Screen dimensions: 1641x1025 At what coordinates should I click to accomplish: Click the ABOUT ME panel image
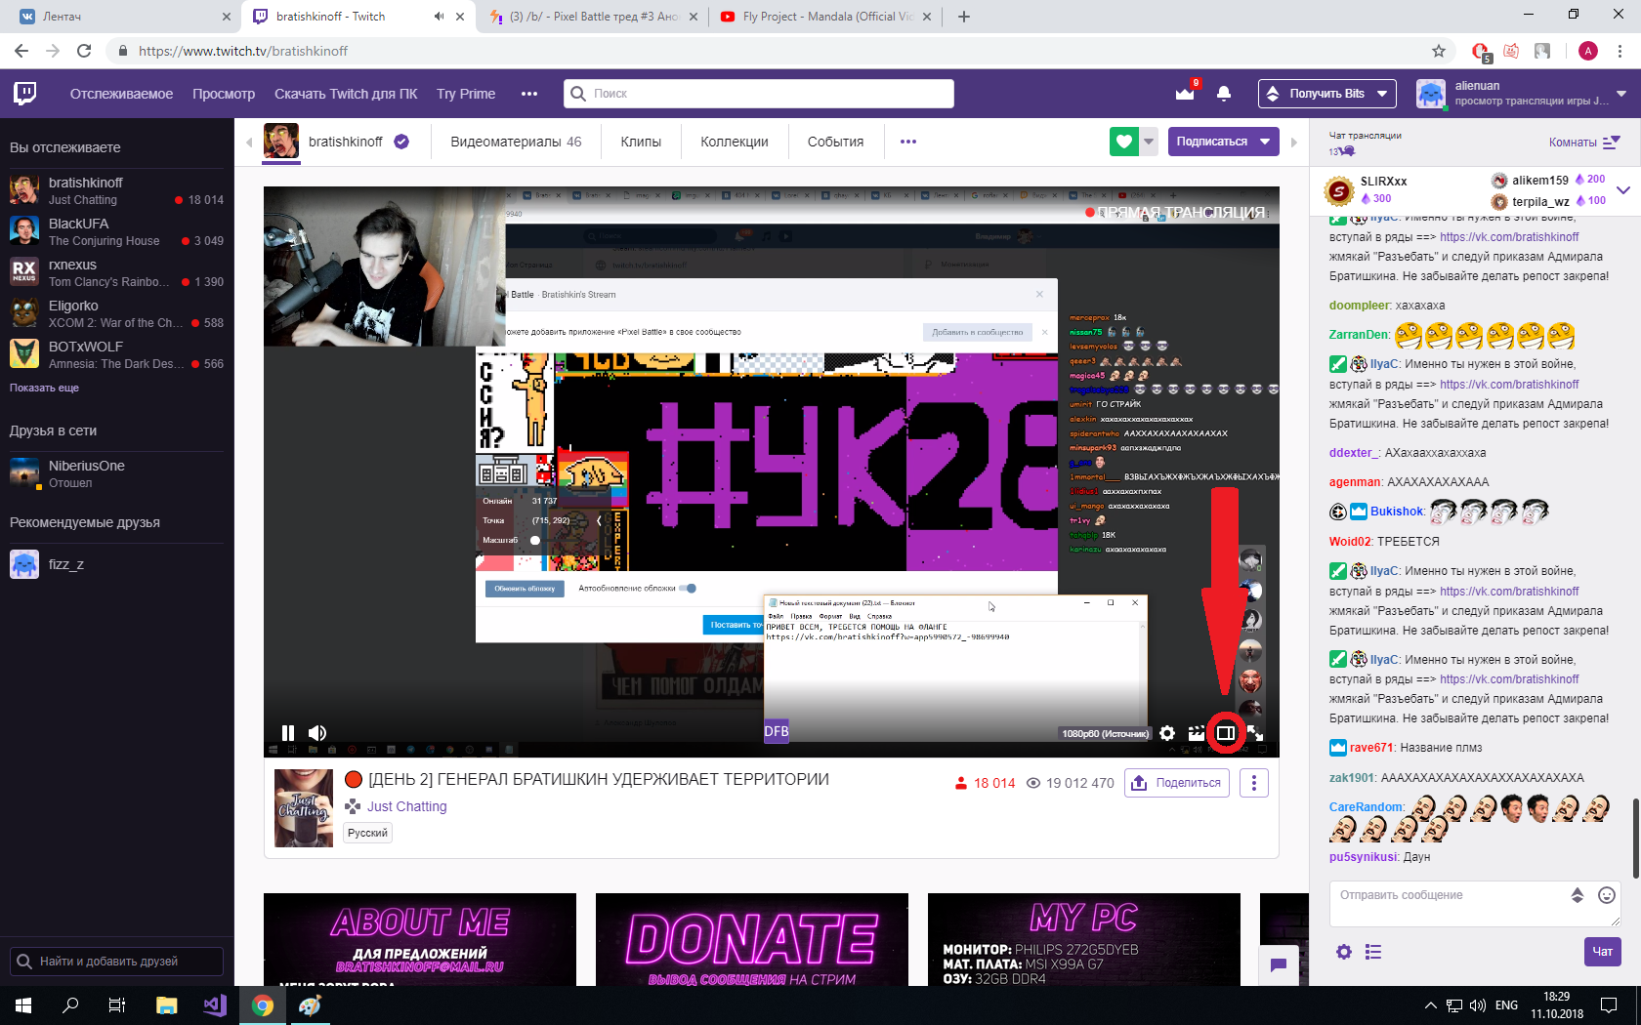(420, 939)
